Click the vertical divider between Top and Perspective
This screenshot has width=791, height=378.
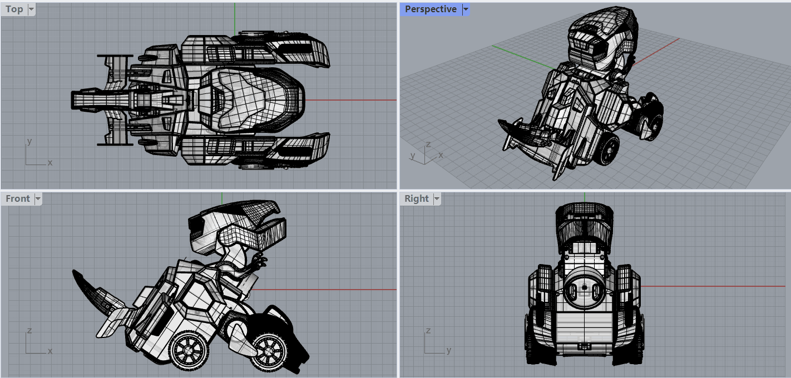[x=398, y=94]
